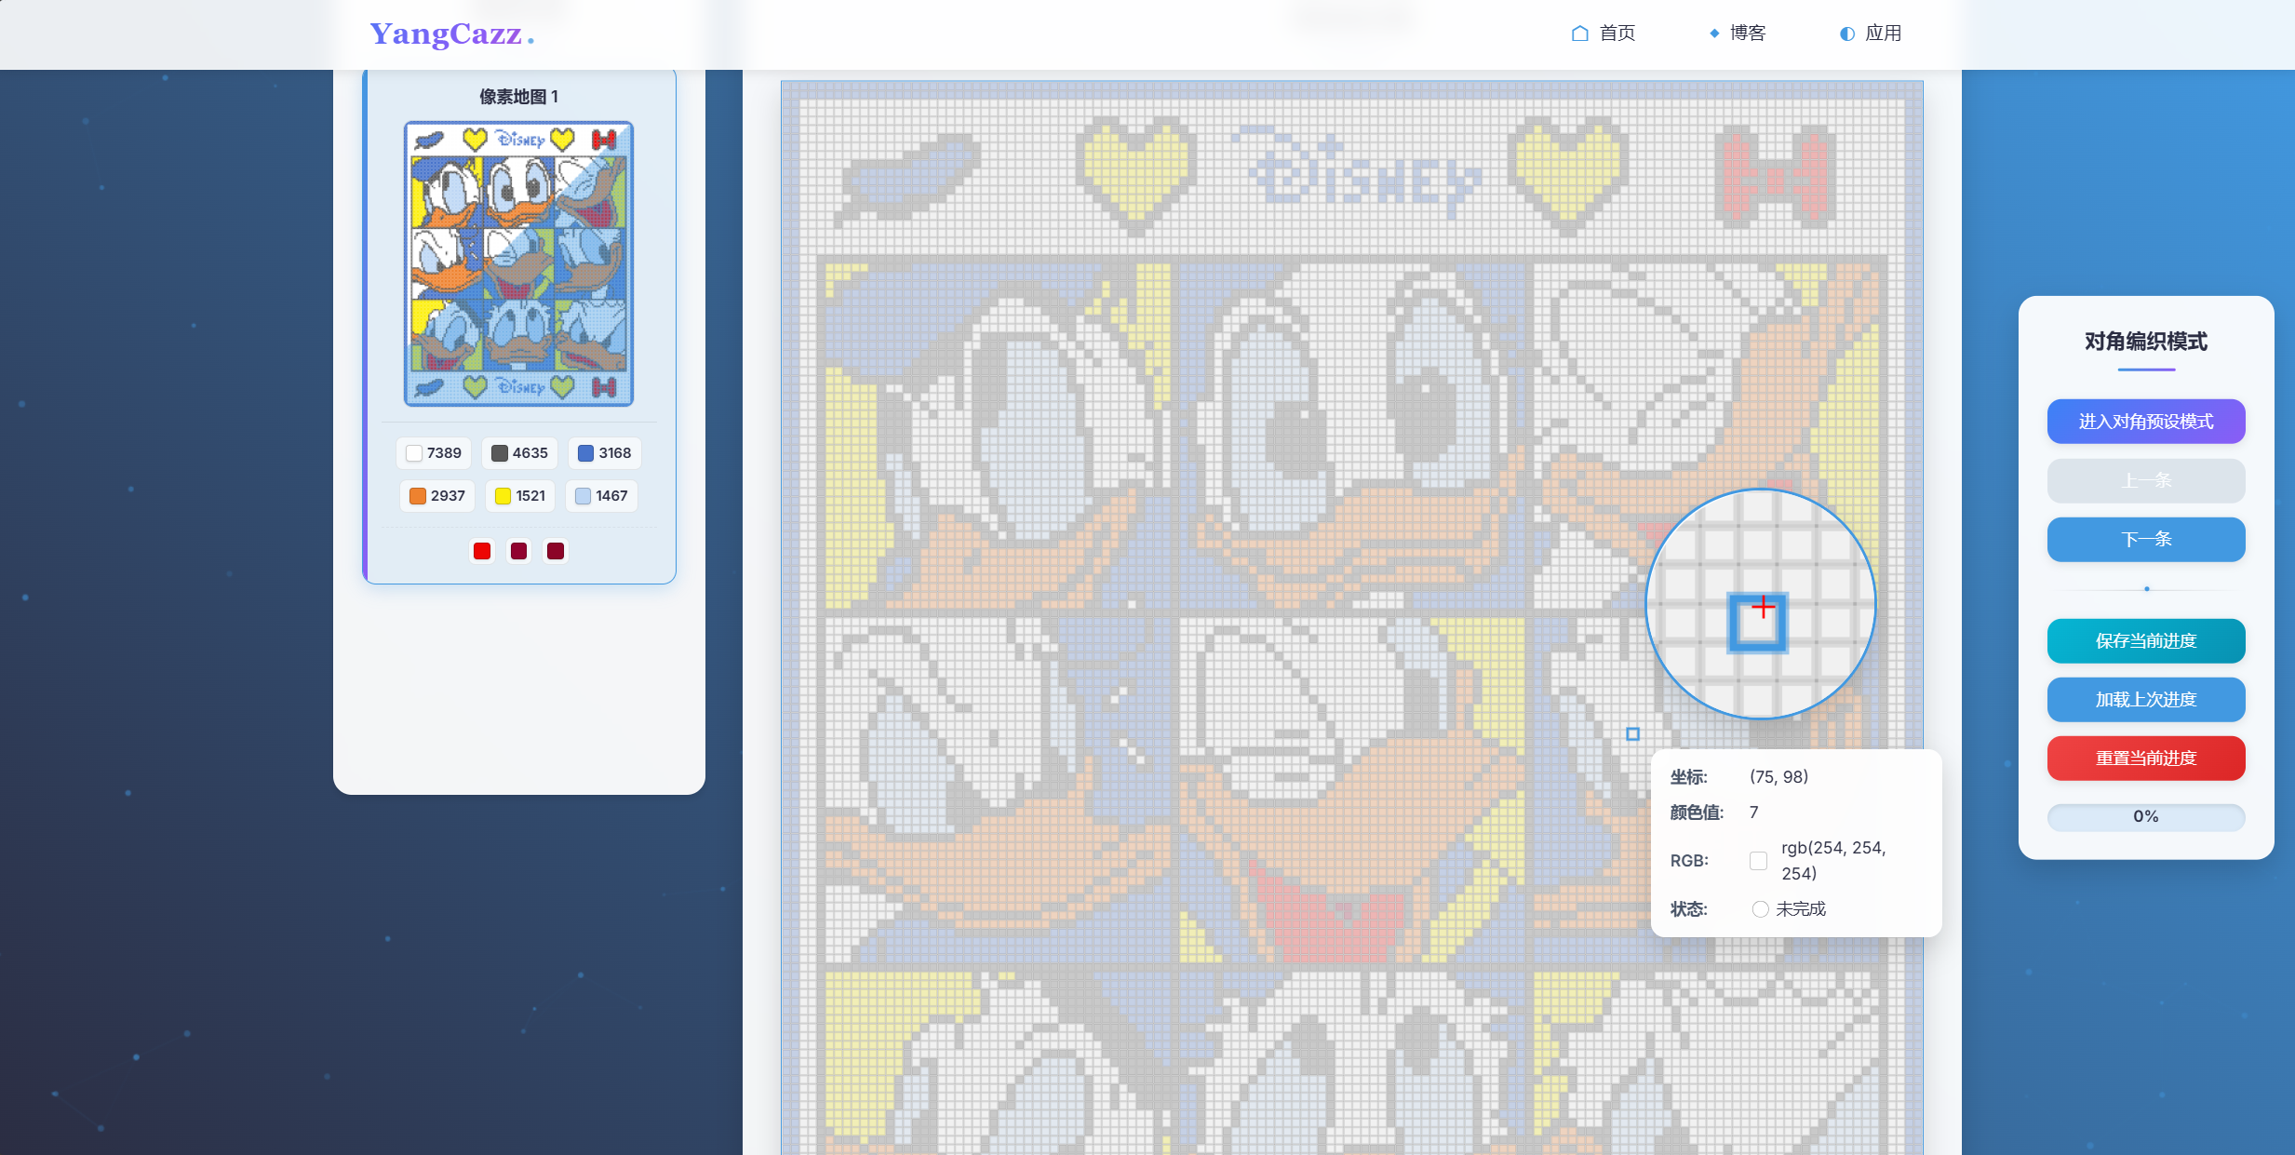The image size is (2295, 1155).
Task: Click the 下一条 button
Action: pyautogui.click(x=2146, y=539)
